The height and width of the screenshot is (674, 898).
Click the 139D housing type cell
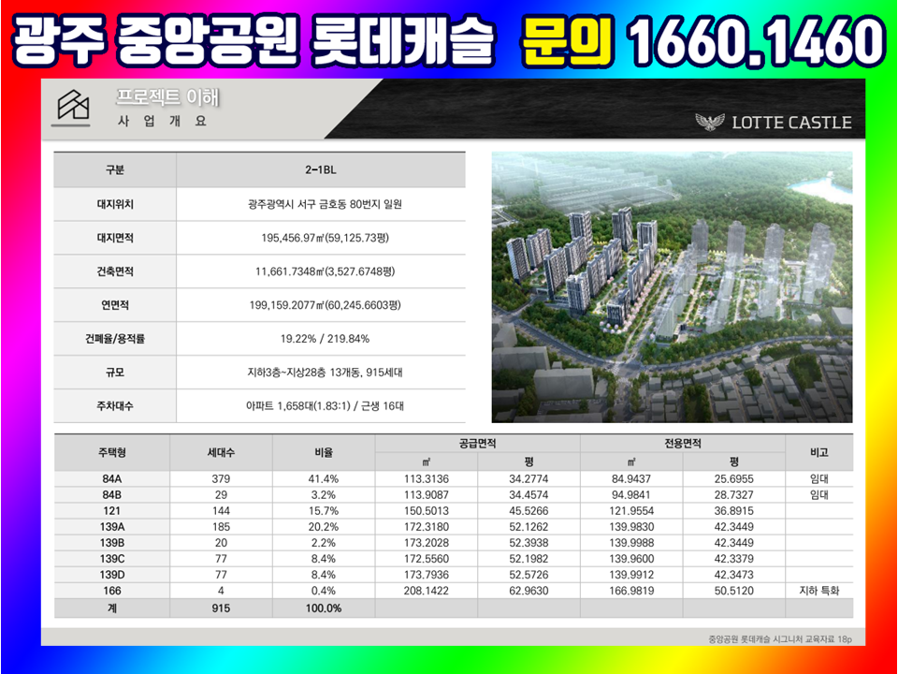click(x=112, y=575)
